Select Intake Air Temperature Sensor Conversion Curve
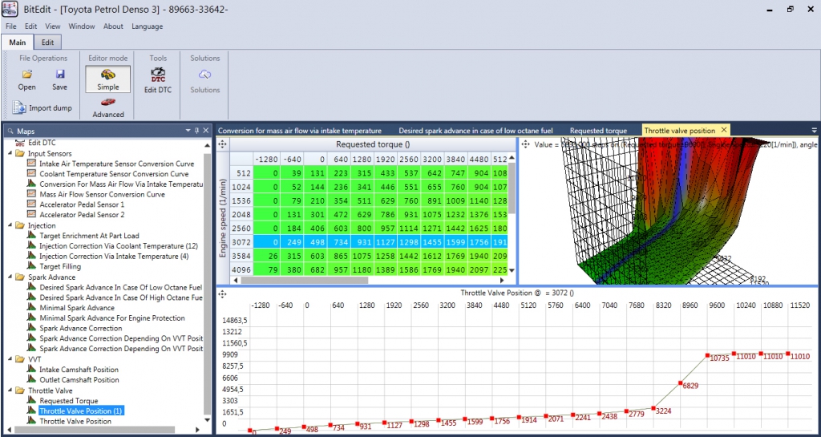Image resolution: width=821 pixels, height=437 pixels. click(117, 164)
